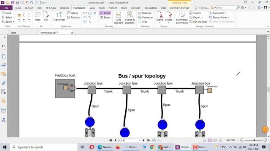Click the Area Highlight tool
This screenshot has width=270, height=151.
[x=119, y=18]
